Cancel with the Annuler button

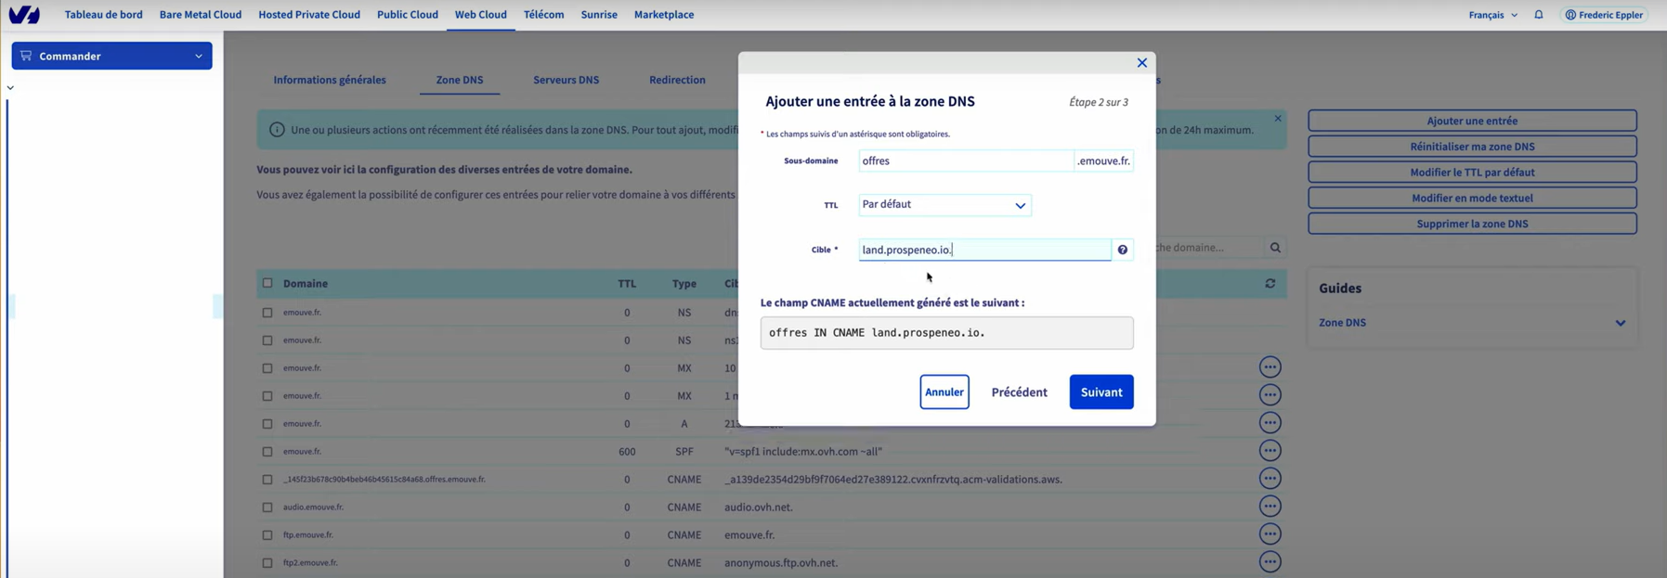[944, 392]
